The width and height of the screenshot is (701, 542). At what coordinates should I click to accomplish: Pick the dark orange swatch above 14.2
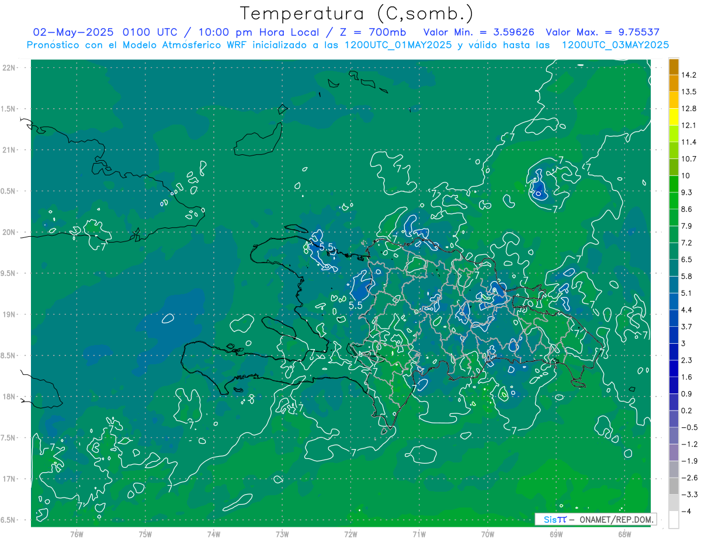(x=674, y=67)
